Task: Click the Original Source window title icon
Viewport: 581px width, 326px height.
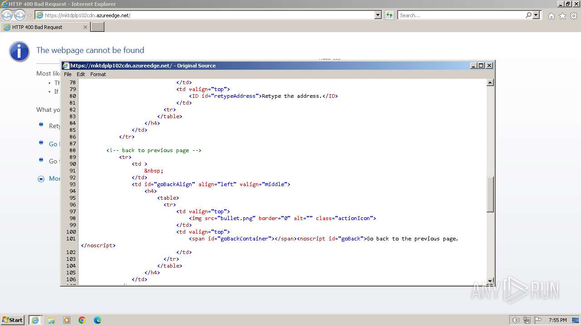Action: (x=66, y=66)
